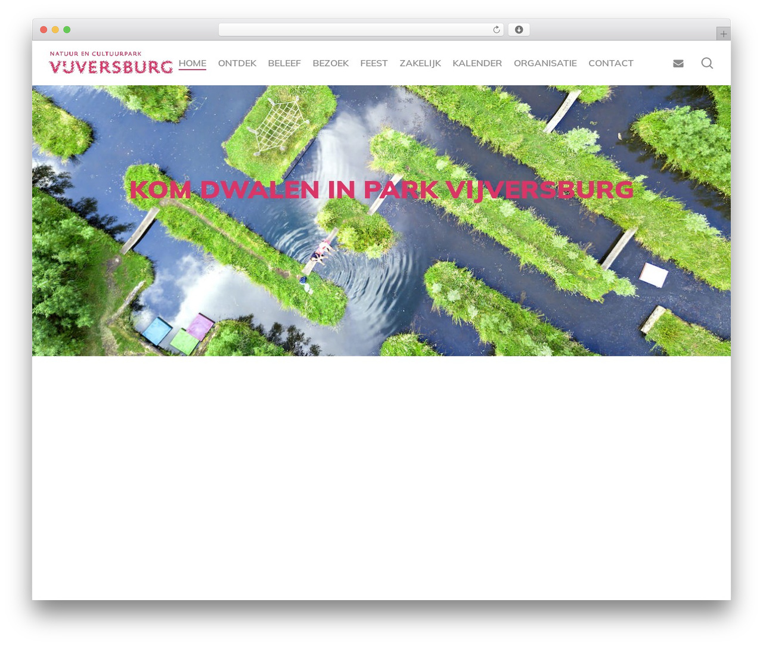763x646 pixels.
Task: Click the browser address bar
Action: pyautogui.click(x=361, y=30)
